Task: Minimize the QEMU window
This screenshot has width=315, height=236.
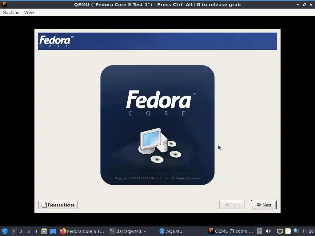Action: point(298,5)
